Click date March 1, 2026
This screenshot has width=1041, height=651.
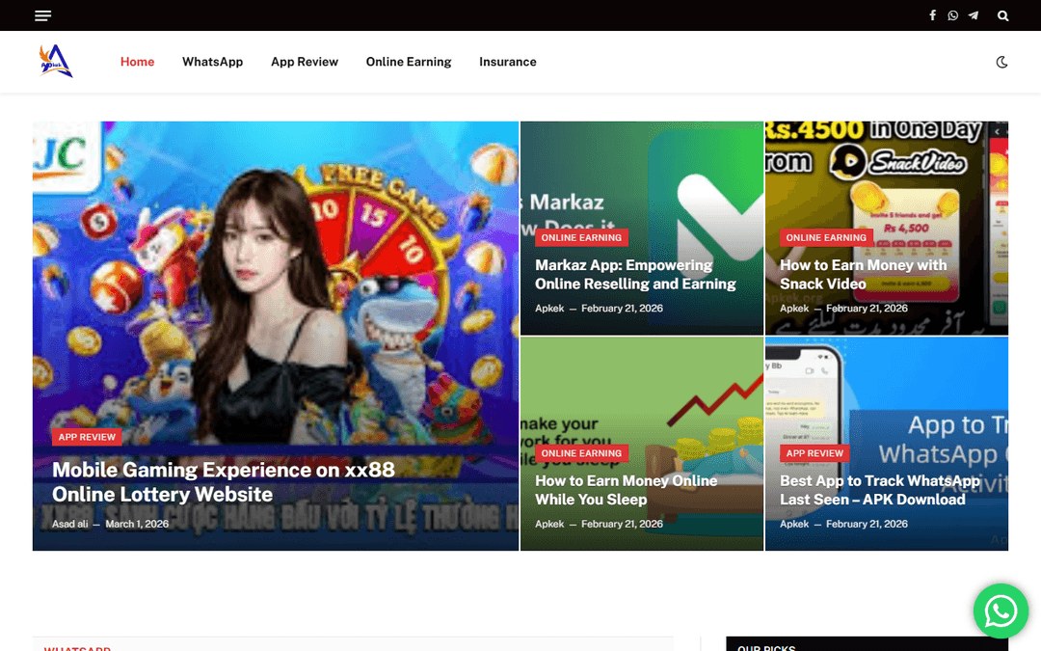click(137, 524)
